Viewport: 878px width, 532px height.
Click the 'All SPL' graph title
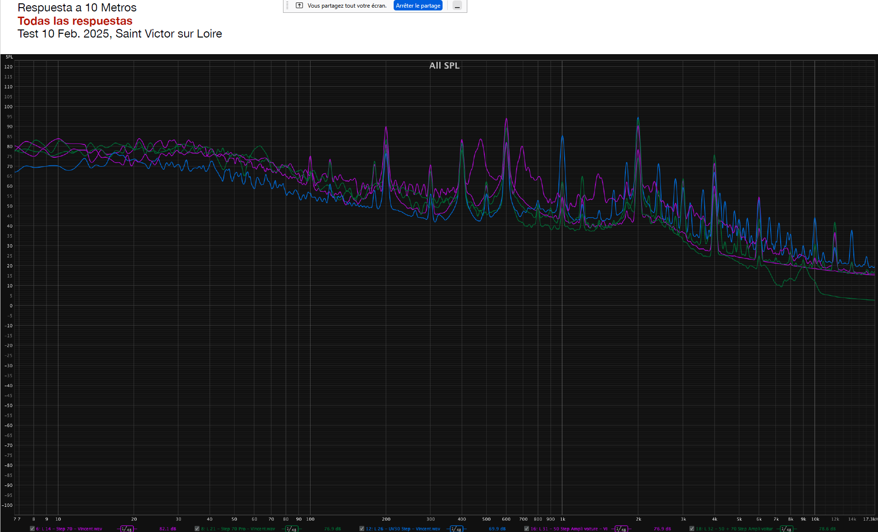[x=444, y=66]
